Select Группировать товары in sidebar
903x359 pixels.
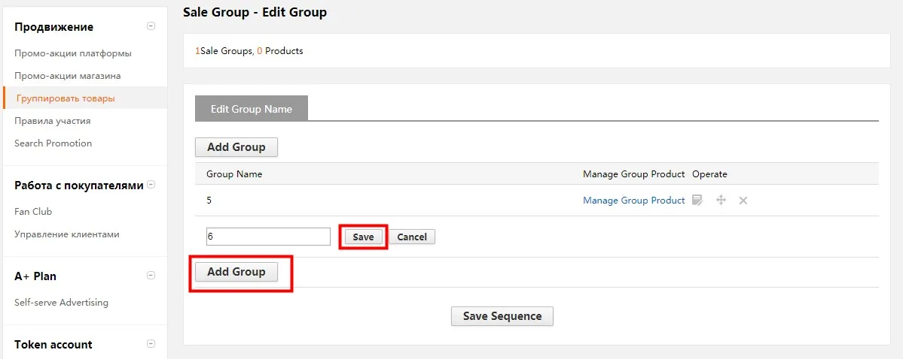coord(66,98)
